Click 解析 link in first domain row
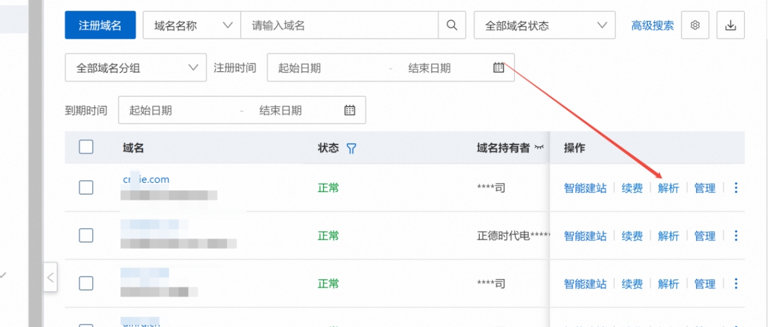This screenshot has width=768, height=327. (668, 188)
